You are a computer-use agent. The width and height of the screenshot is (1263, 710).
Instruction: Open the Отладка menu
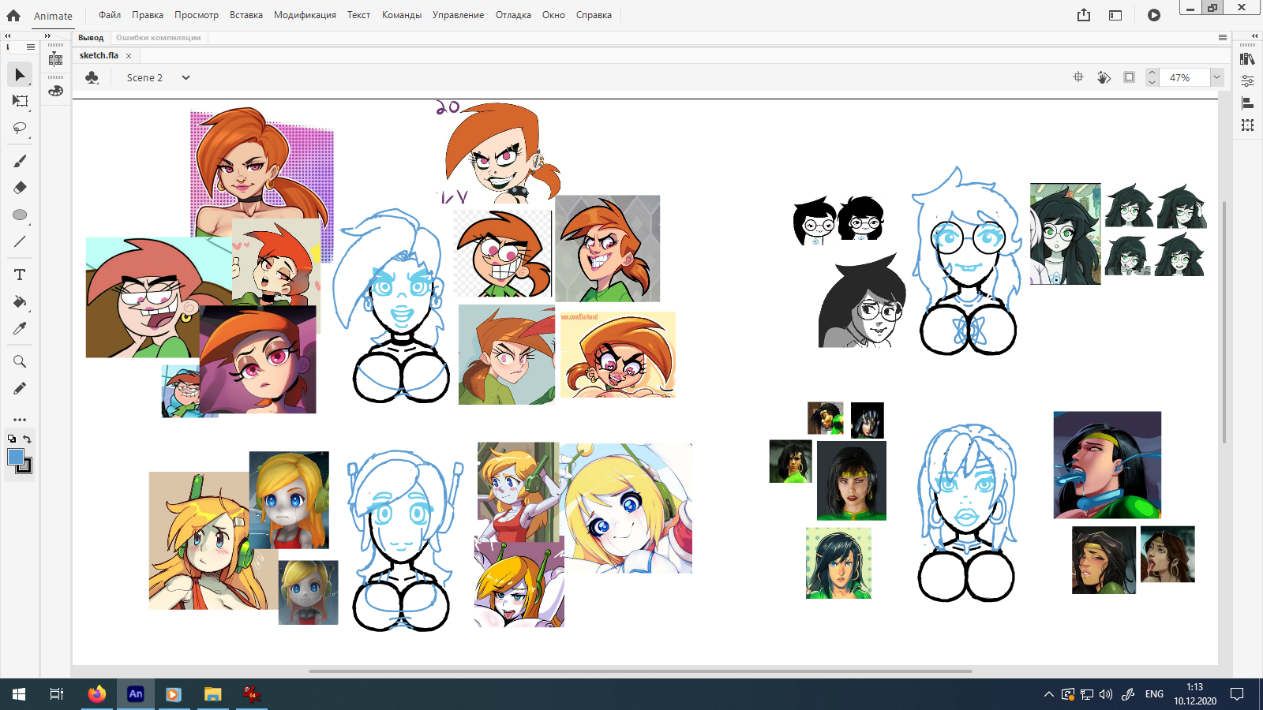pos(513,15)
